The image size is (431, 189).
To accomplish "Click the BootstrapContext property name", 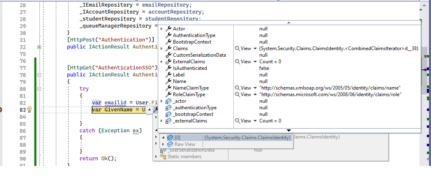I will (192, 42).
